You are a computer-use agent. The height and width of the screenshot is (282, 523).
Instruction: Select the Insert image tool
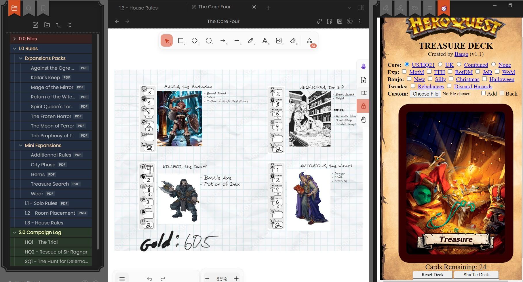pos(279,41)
